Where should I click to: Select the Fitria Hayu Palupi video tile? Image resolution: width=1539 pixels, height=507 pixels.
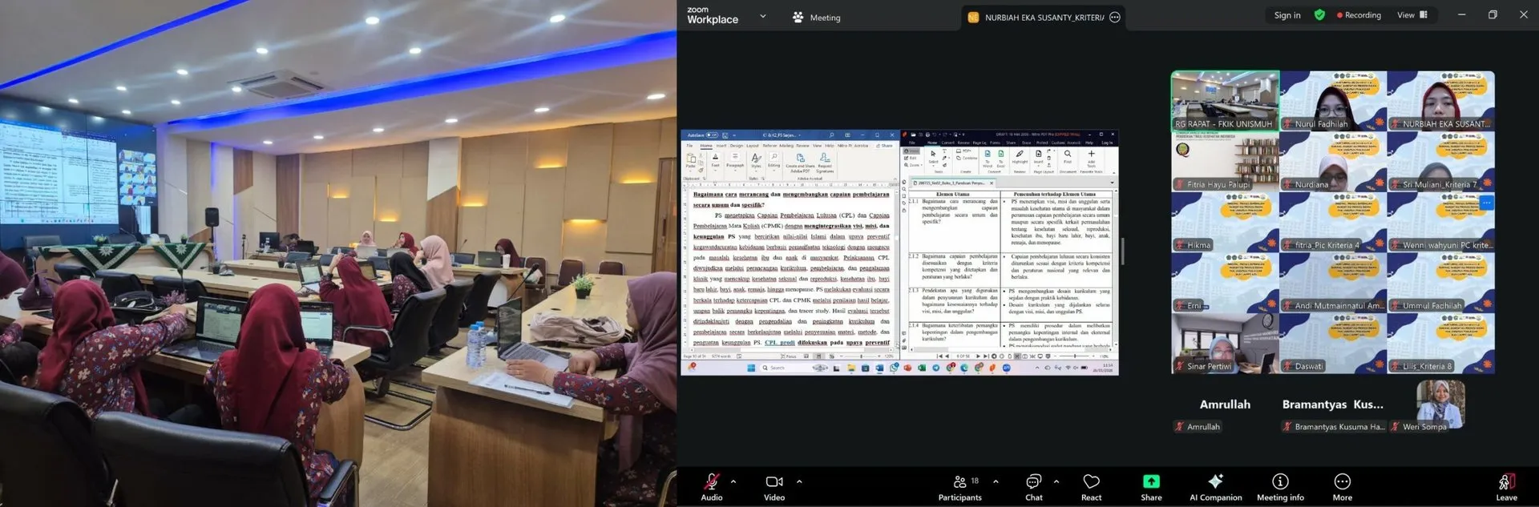pyautogui.click(x=1225, y=162)
